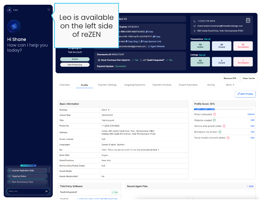
Task: Open the contact card icon near phone number
Action: [248, 20]
